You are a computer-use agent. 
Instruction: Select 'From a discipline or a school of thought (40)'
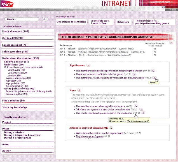(29, 91)
